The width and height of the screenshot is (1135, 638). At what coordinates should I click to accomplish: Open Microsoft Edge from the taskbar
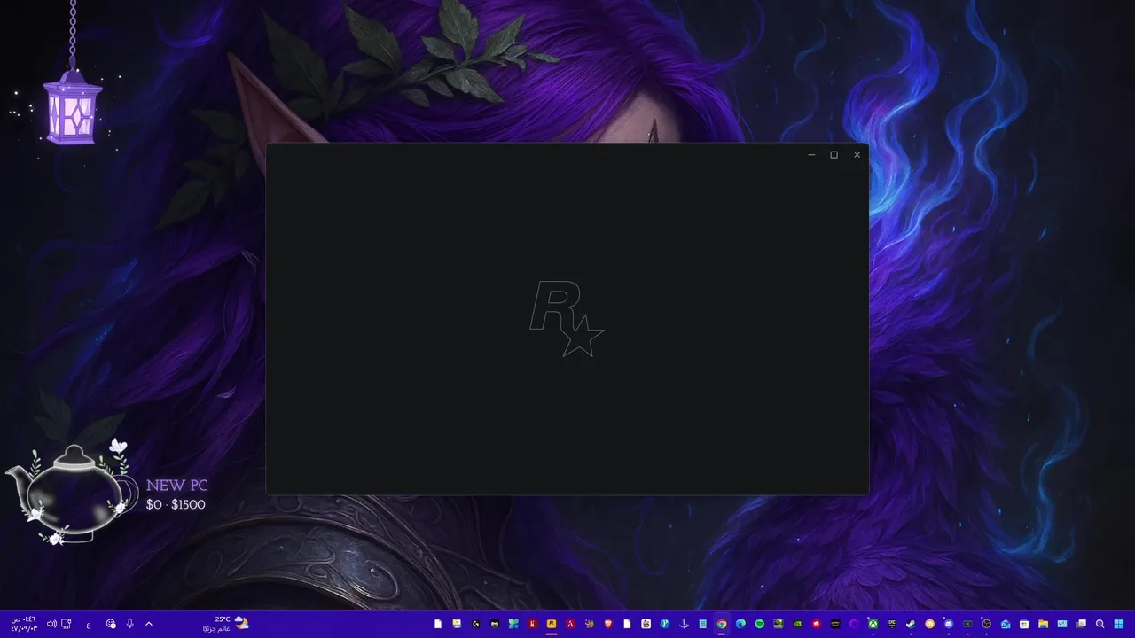coord(740,624)
